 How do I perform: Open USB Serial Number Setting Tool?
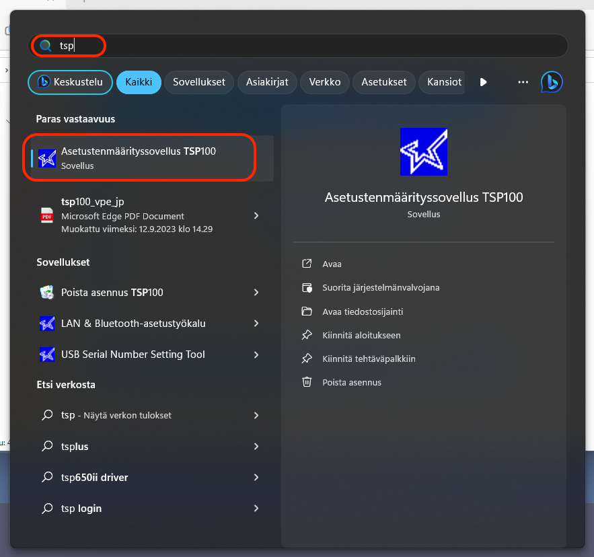(152, 355)
